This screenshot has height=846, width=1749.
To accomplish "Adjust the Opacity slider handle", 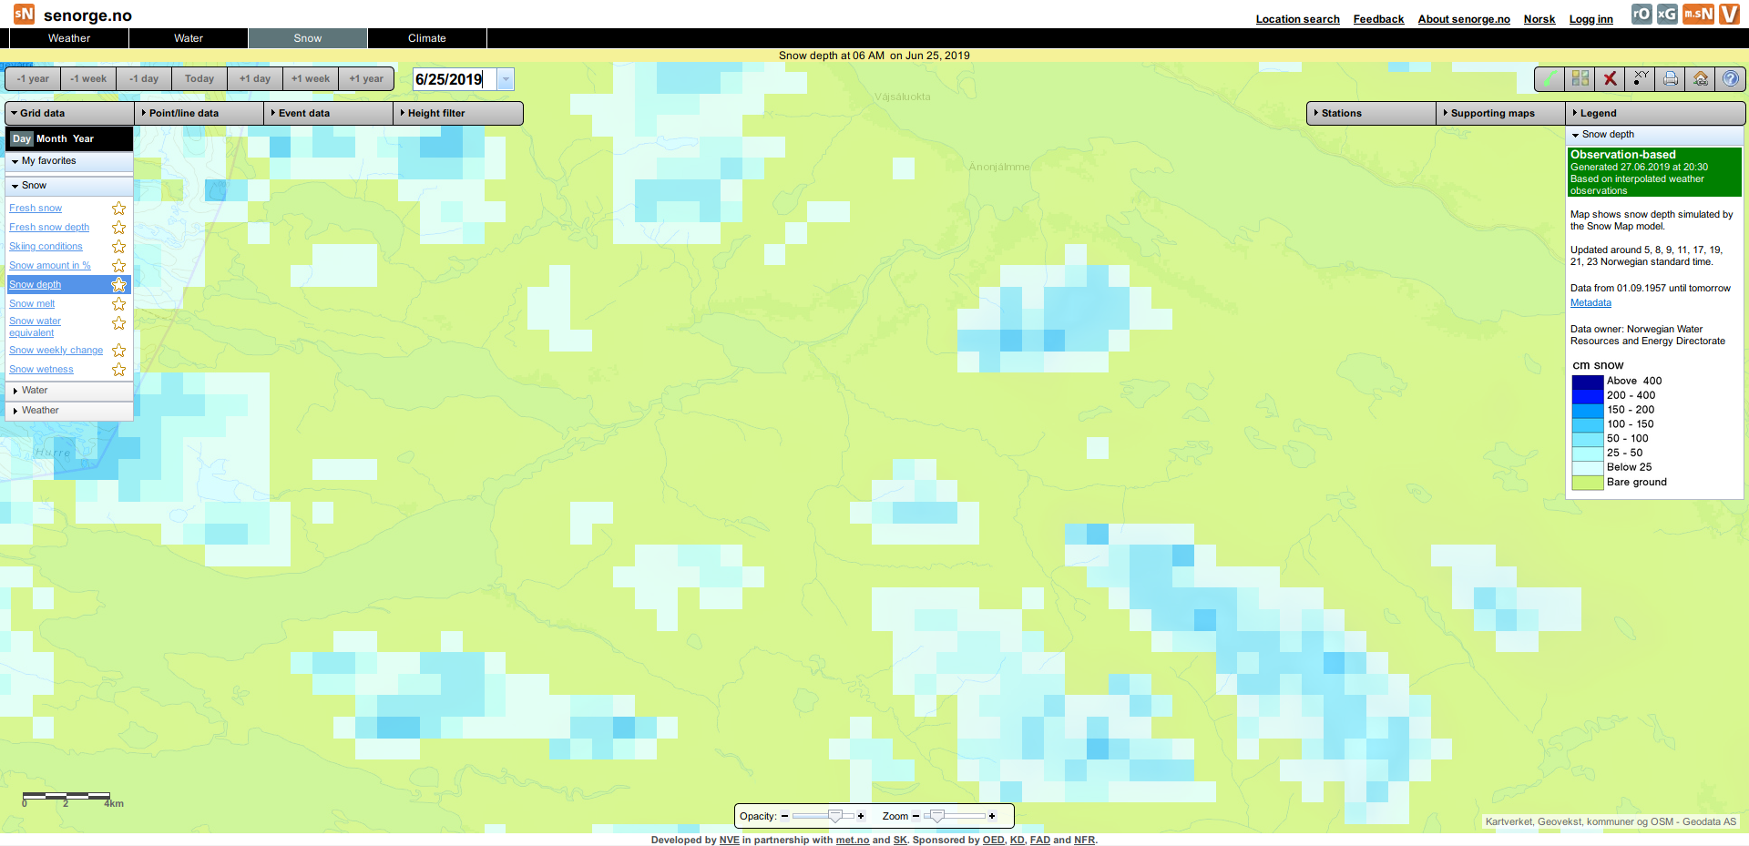I will (x=834, y=816).
